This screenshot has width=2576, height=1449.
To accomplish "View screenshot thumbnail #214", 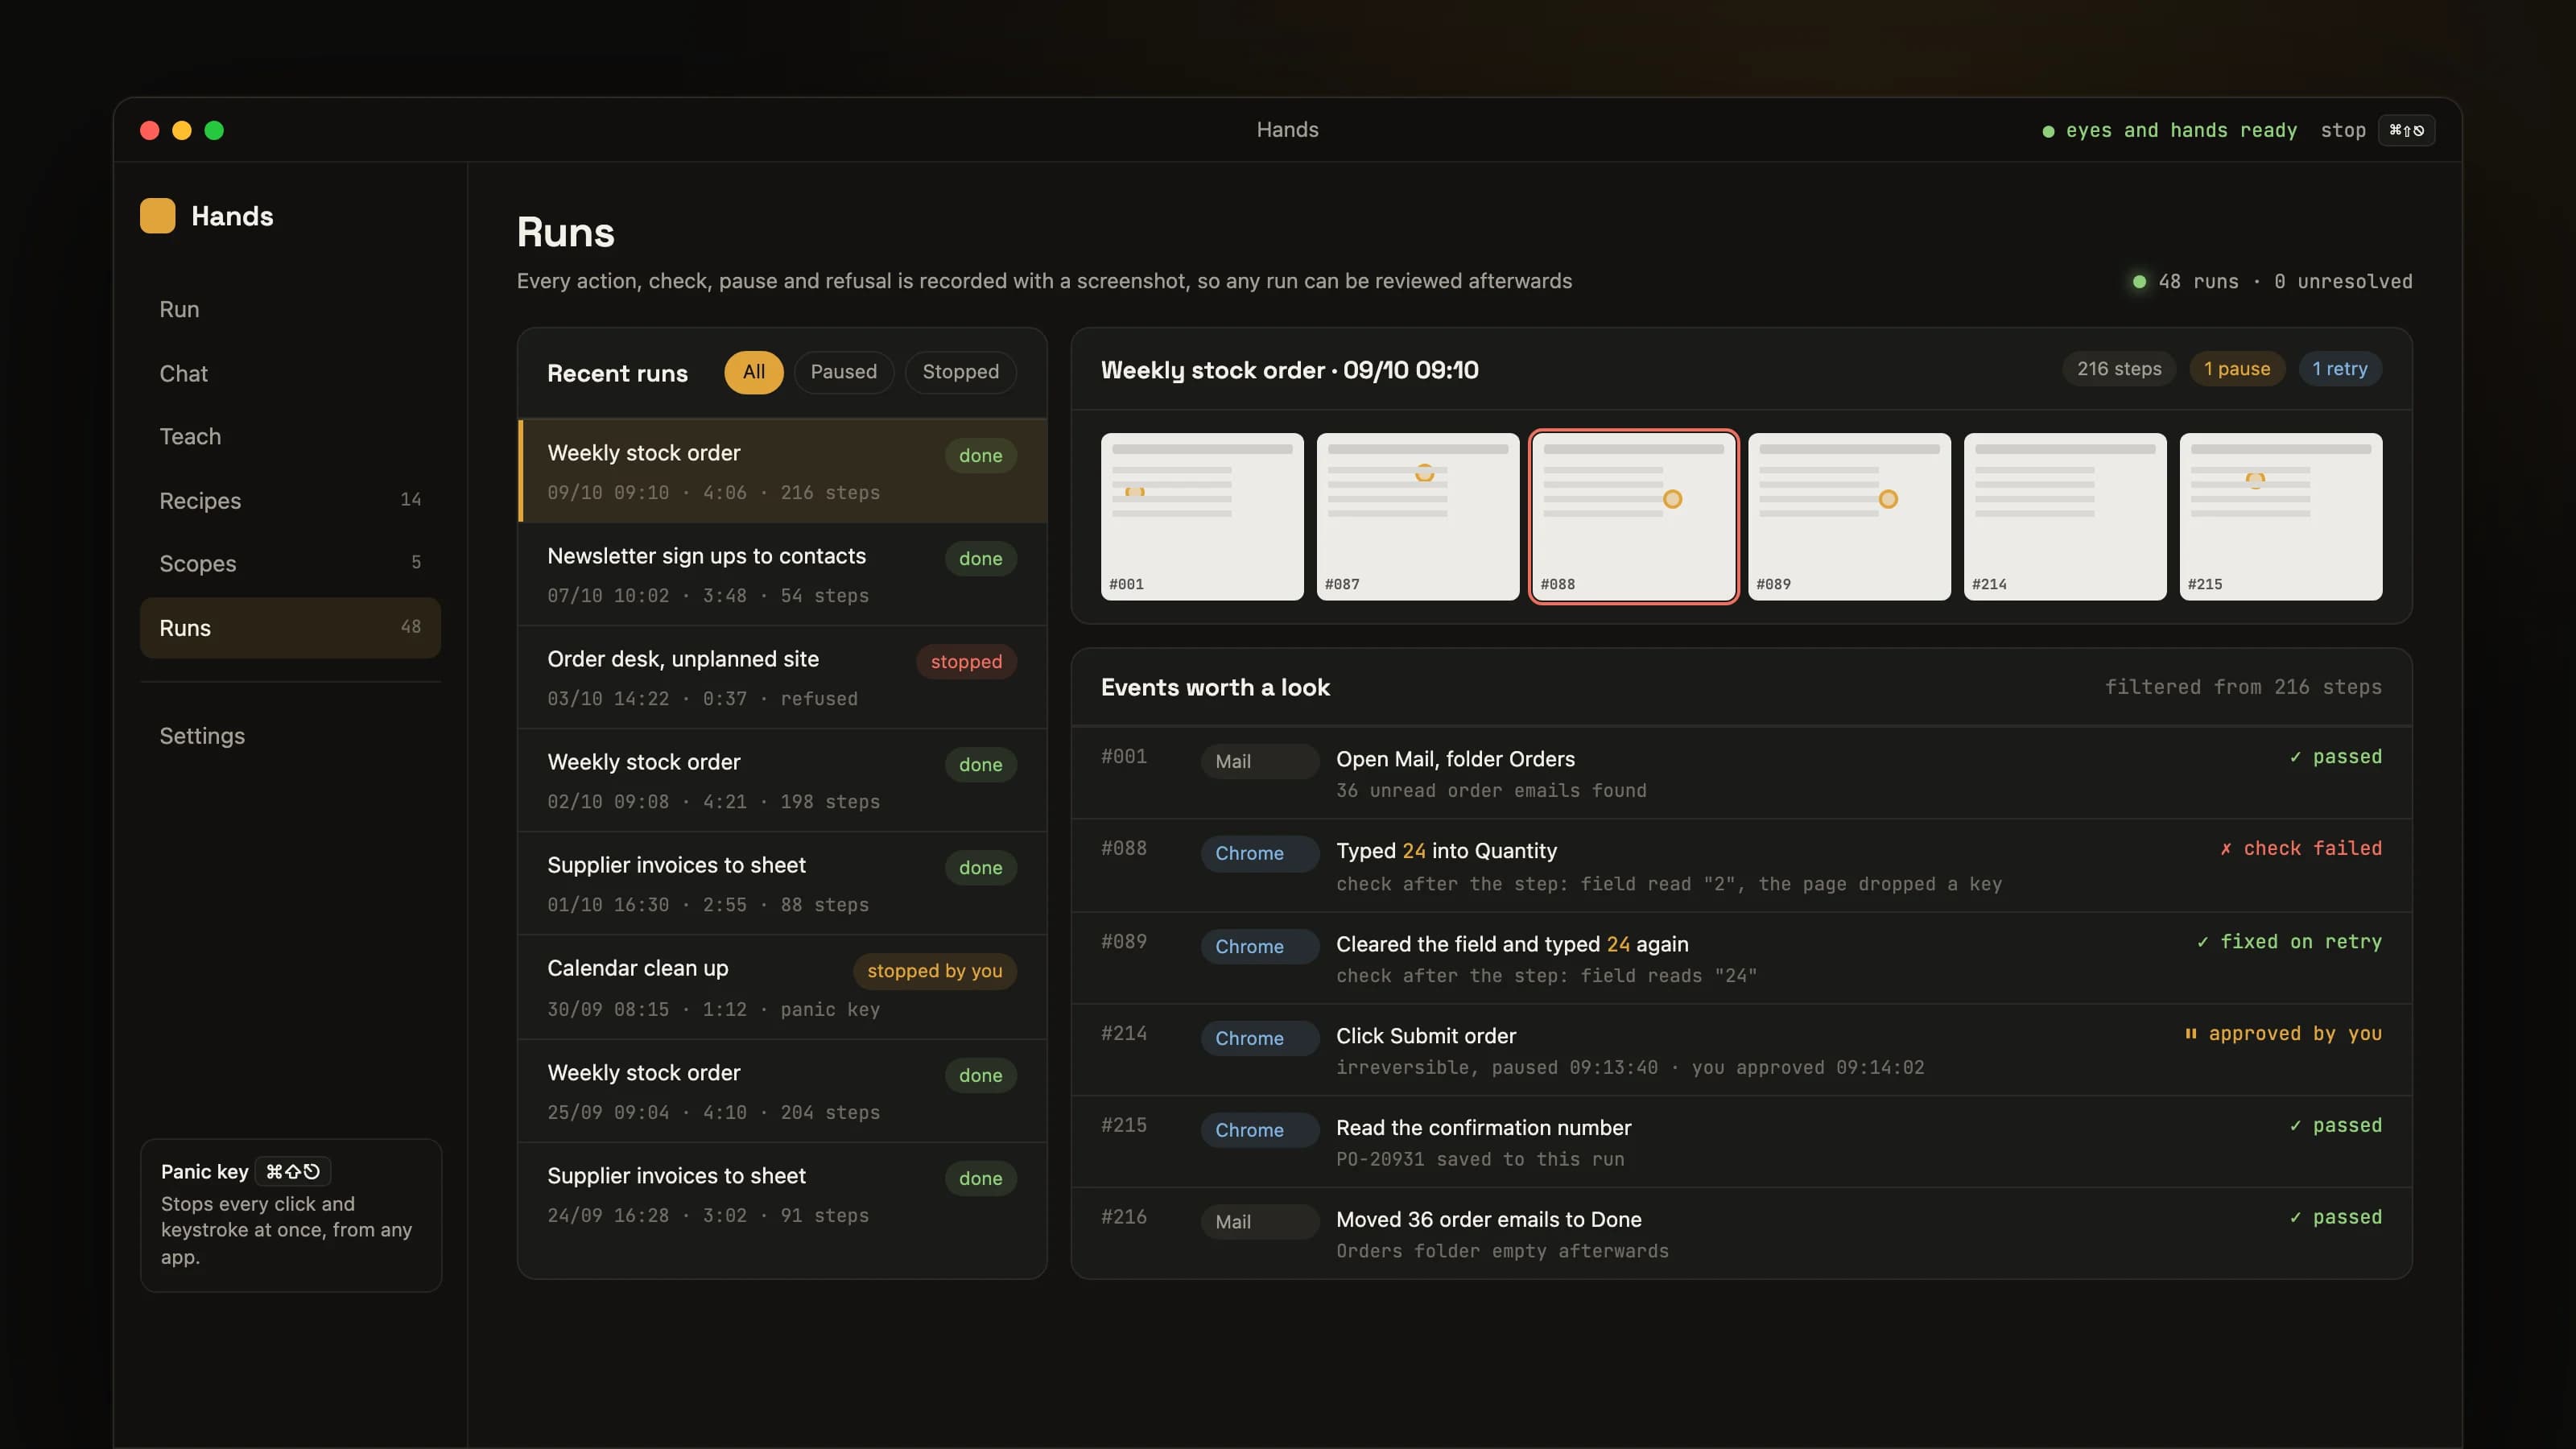I will pyautogui.click(x=2065, y=516).
